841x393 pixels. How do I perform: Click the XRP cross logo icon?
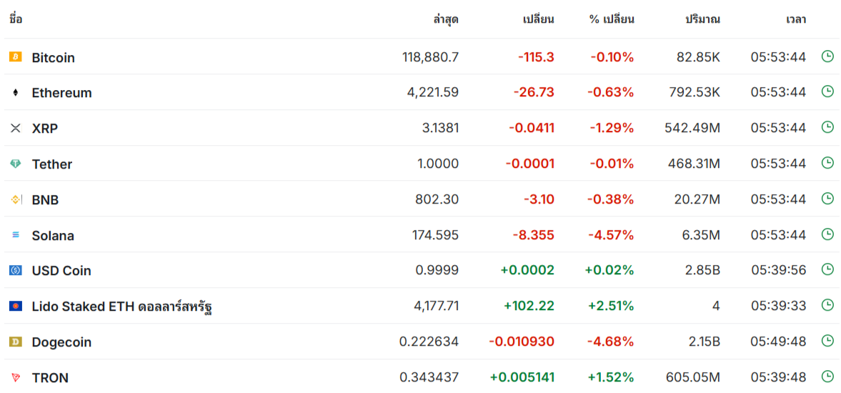pyautogui.click(x=16, y=128)
